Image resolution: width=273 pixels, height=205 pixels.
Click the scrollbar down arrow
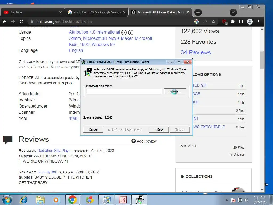pyautogui.click(x=262, y=190)
